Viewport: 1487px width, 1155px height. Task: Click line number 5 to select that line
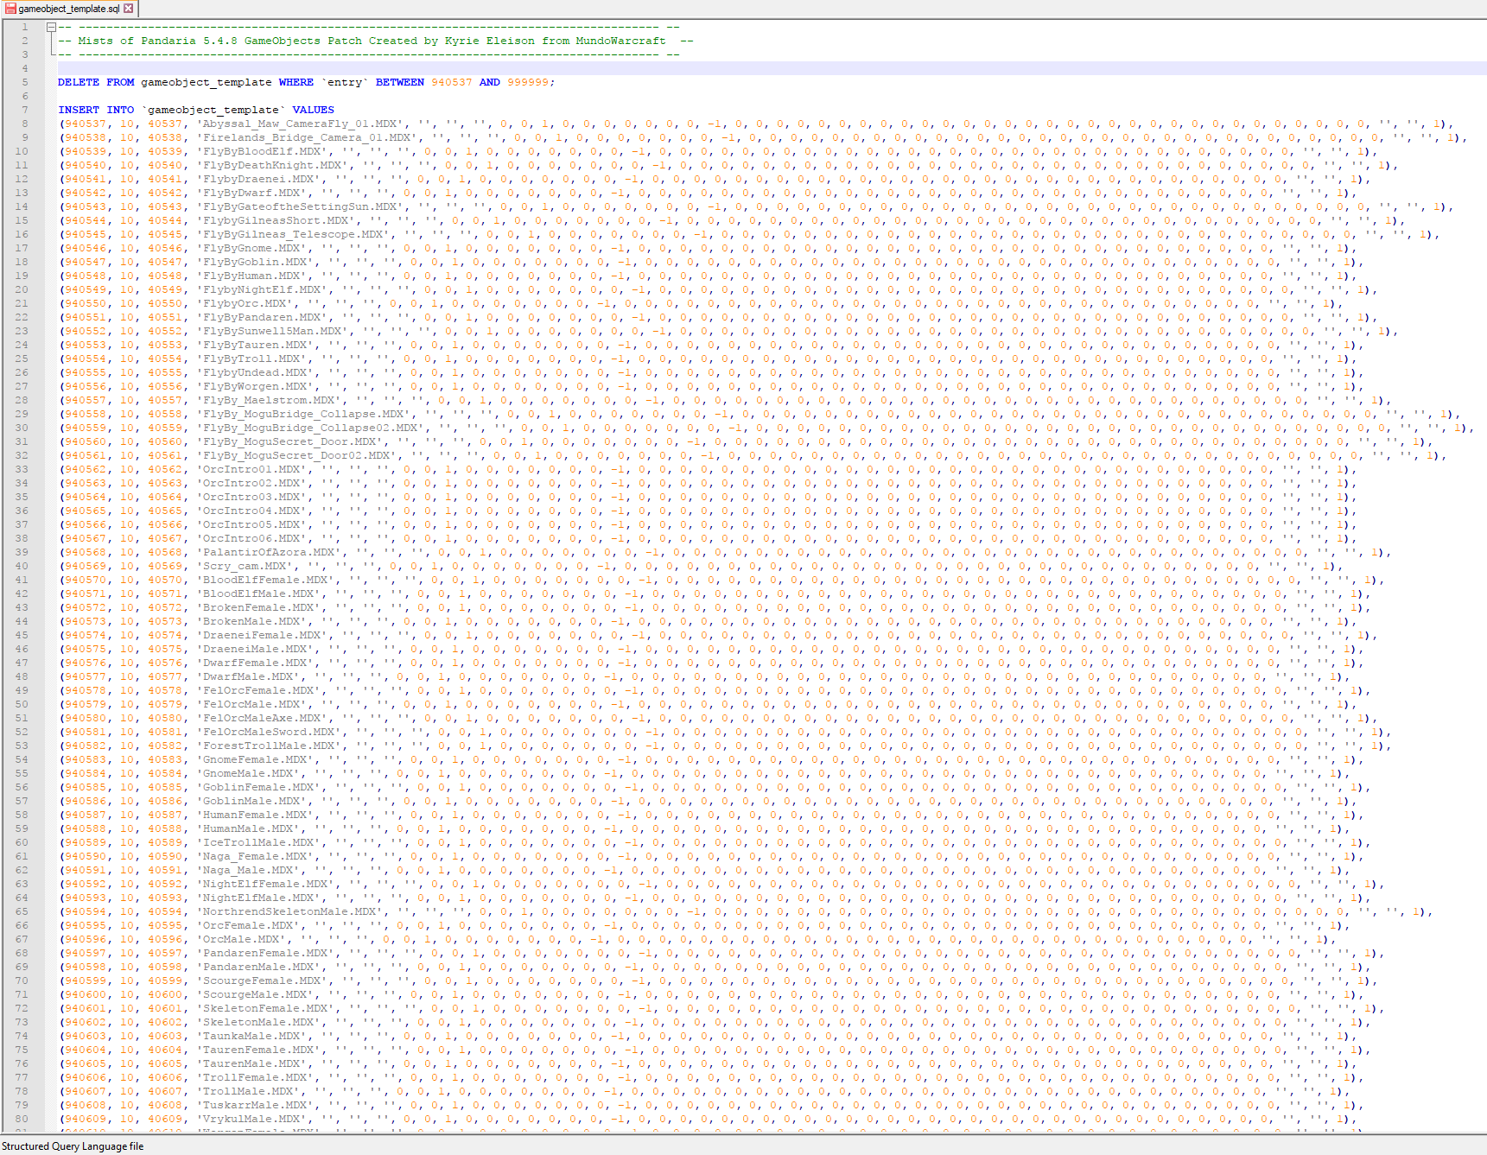pos(25,82)
